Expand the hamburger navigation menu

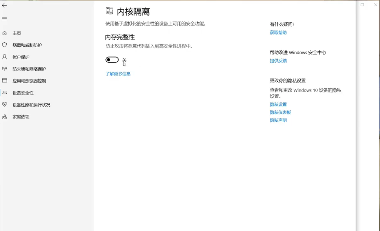pos(4,19)
